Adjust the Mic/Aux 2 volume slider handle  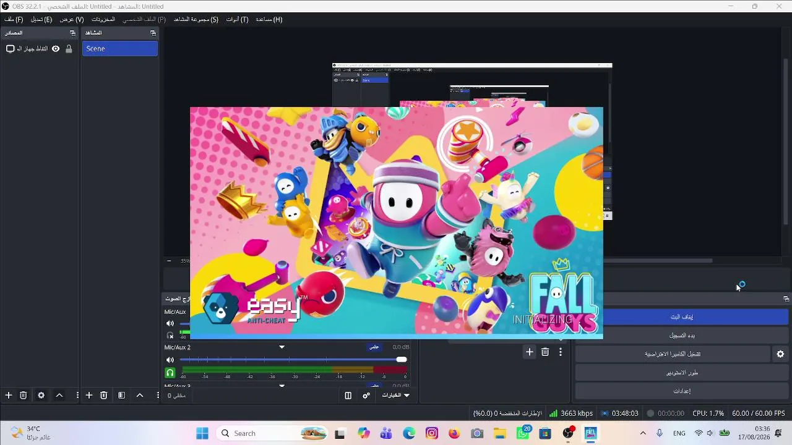[x=402, y=360]
